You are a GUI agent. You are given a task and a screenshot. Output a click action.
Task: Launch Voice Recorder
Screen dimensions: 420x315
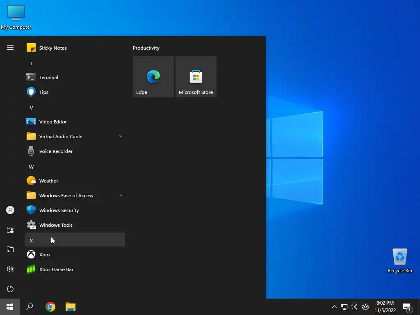[x=75, y=151]
